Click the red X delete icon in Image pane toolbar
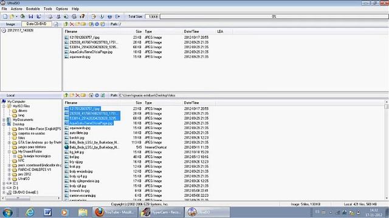 coord(72,24)
